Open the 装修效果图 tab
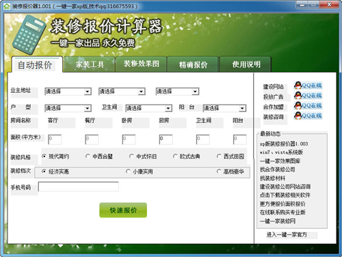Screen dimensions: 342x257 pos(141,64)
